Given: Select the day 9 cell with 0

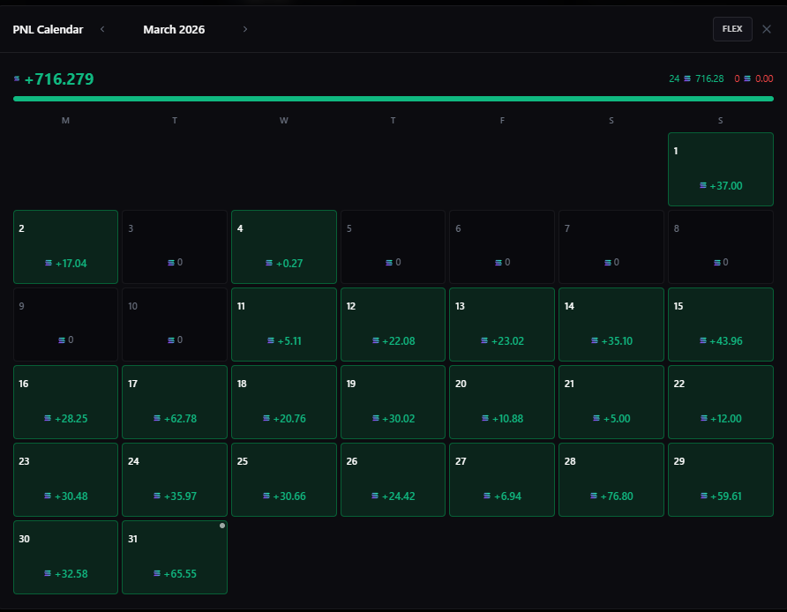Looking at the screenshot, I should (x=66, y=325).
